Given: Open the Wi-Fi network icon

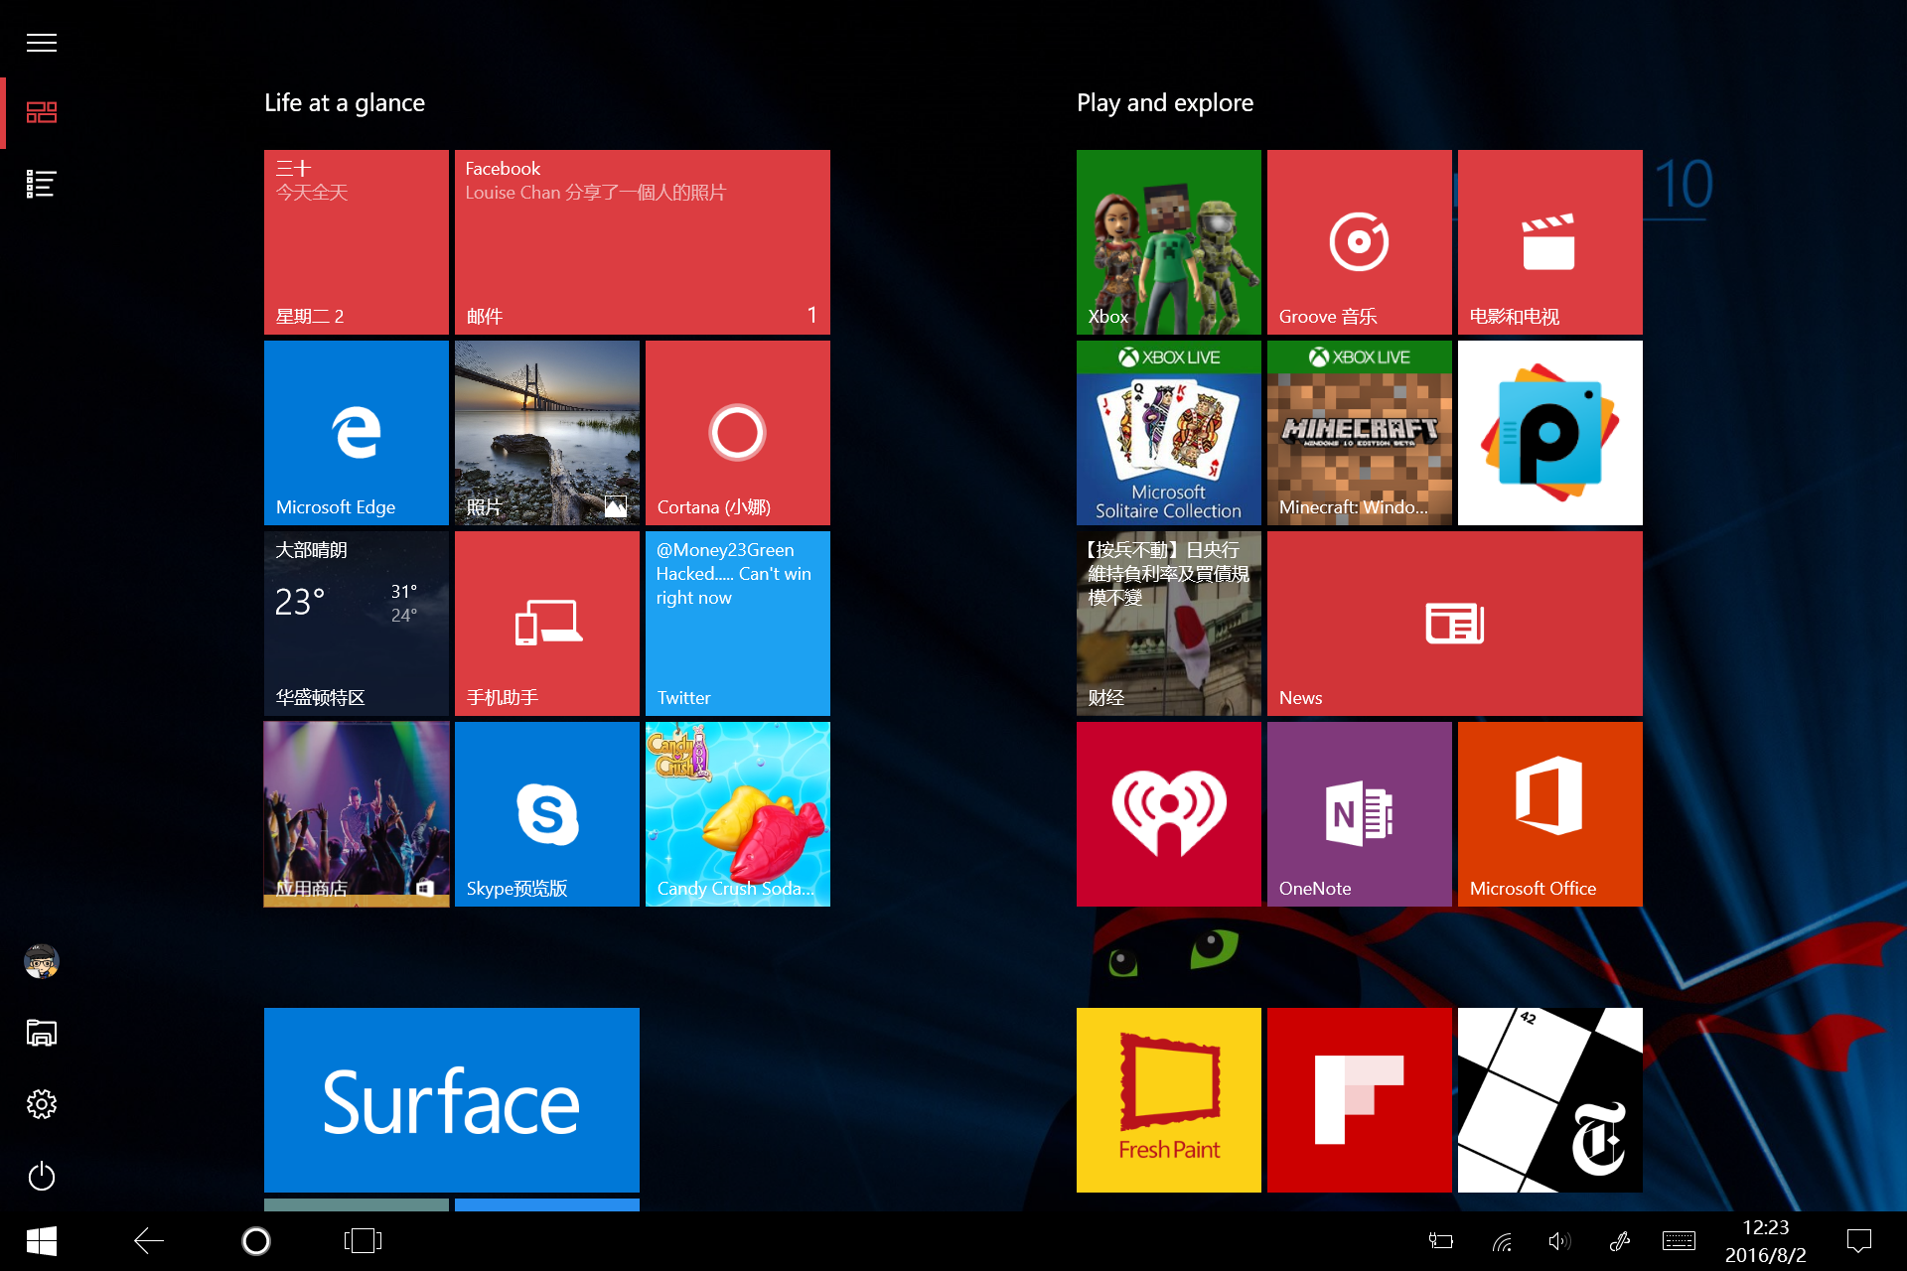Looking at the screenshot, I should pos(1502,1241).
